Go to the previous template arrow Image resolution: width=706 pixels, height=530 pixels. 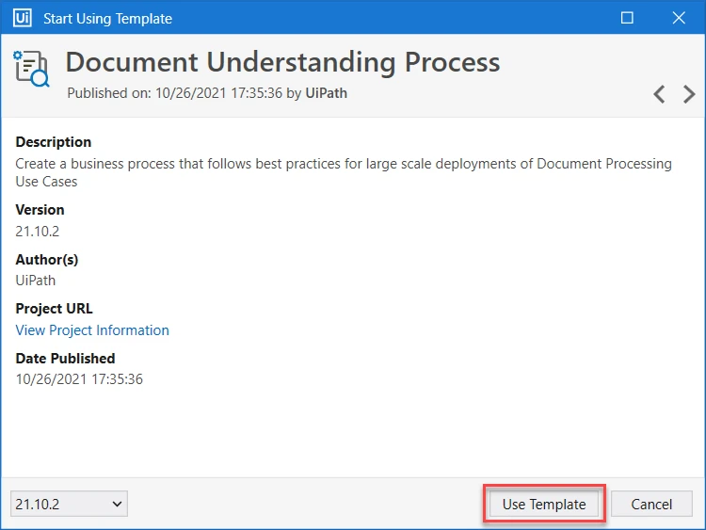pos(659,94)
